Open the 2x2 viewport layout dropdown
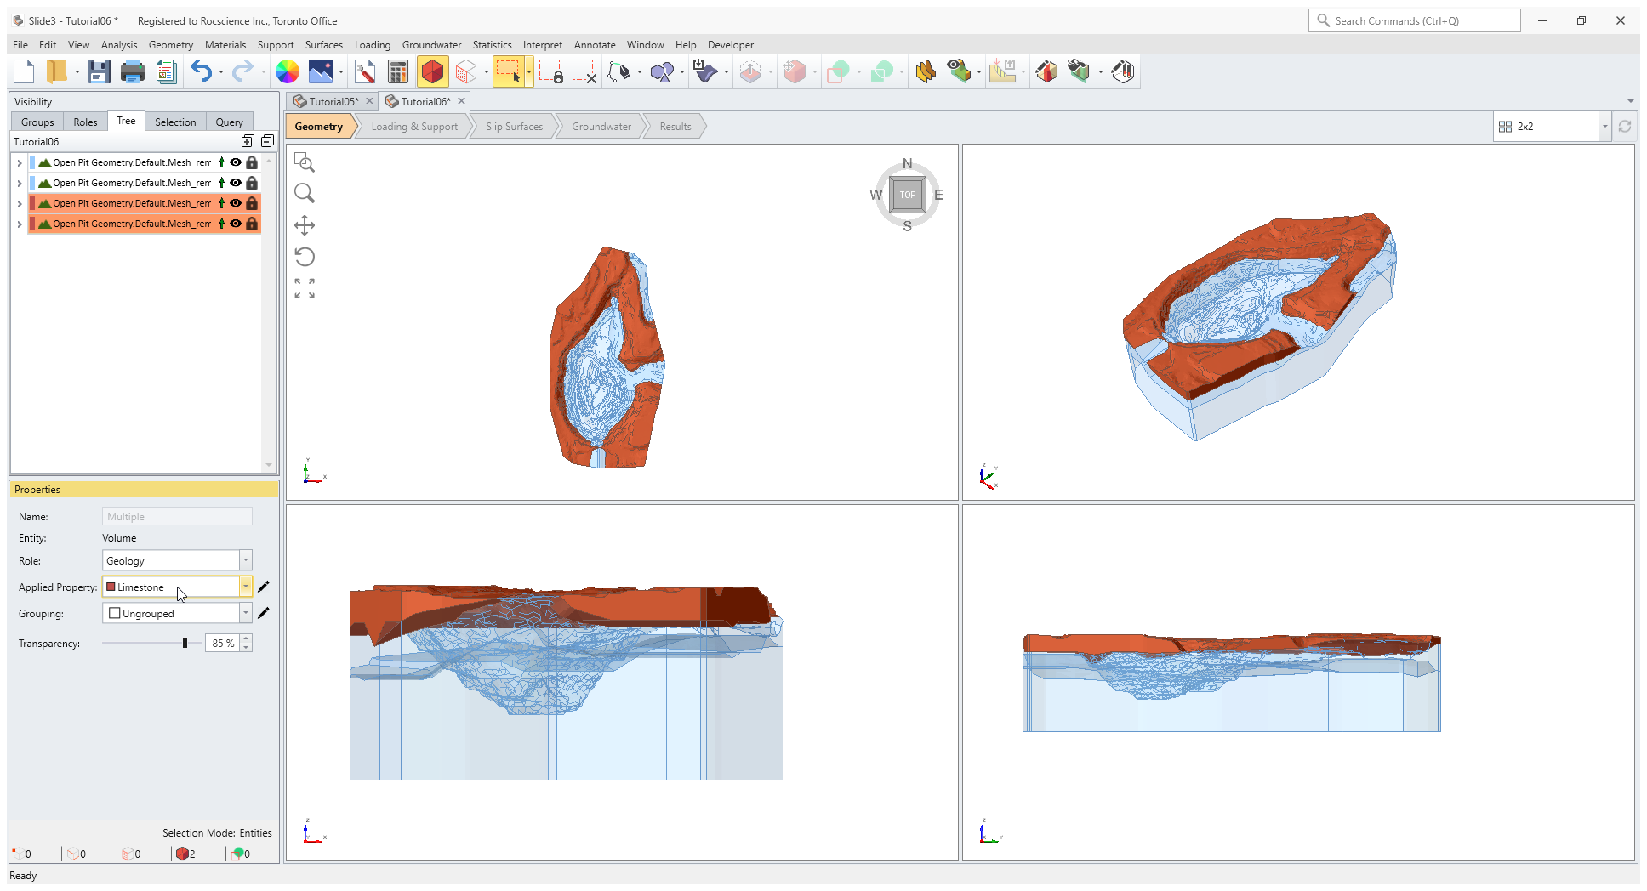The height and width of the screenshot is (891, 1647). coord(1553,126)
